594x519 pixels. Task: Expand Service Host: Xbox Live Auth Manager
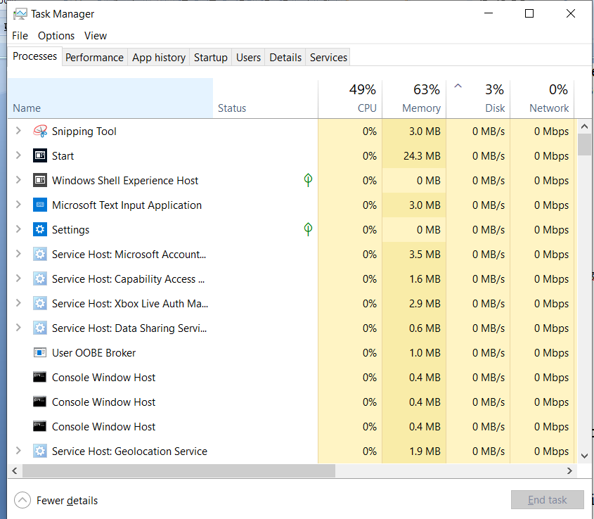point(18,303)
